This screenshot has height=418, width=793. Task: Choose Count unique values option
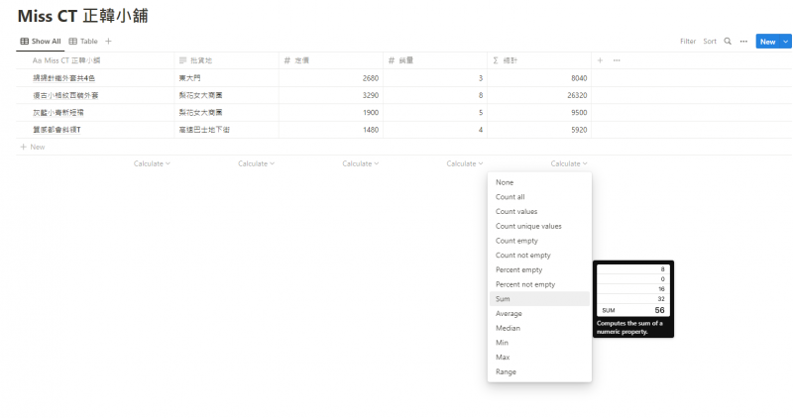pyautogui.click(x=539, y=227)
